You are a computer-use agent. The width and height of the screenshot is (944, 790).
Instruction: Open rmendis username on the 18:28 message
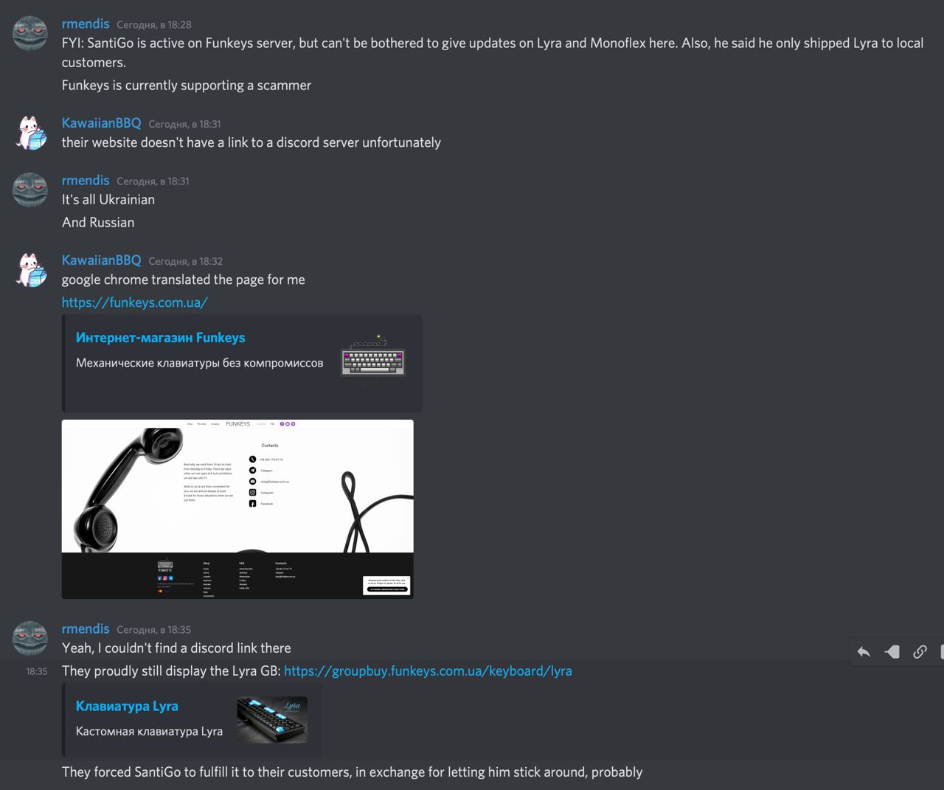pos(86,24)
